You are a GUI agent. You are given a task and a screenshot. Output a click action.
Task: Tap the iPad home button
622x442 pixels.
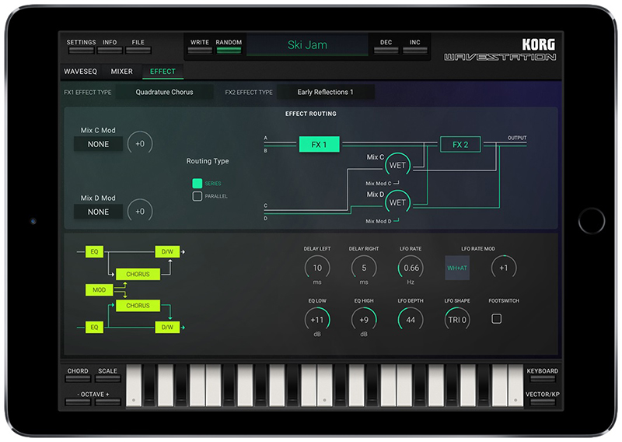pyautogui.click(x=592, y=221)
